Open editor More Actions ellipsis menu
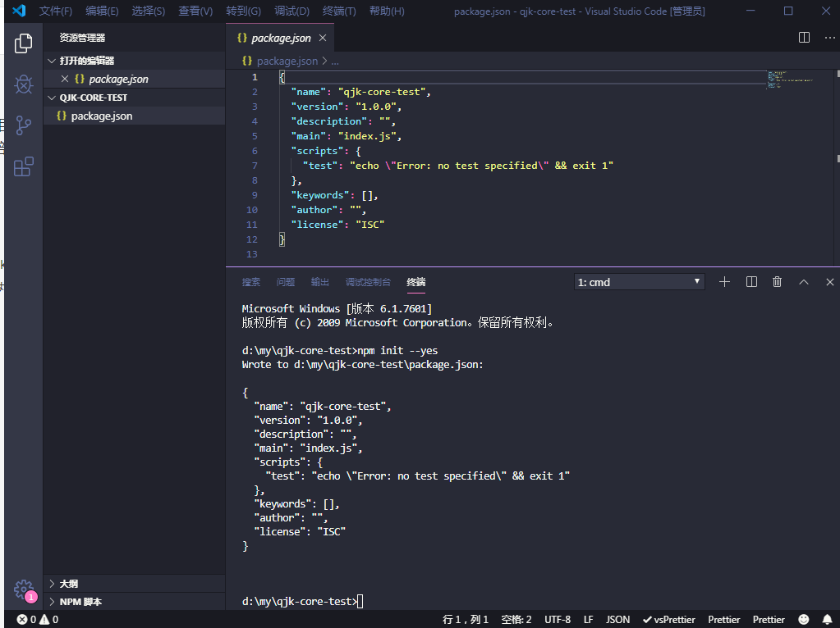This screenshot has height=628, width=840. click(829, 38)
